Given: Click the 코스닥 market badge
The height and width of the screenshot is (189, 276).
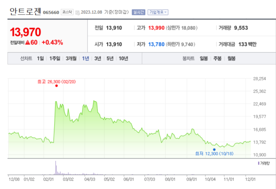Looking at the screenshot, I should 67,12.
